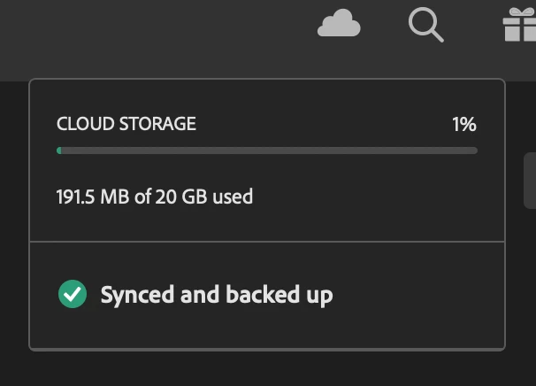Click the cloud sync status icon
The width and height of the screenshot is (536, 386).
(339, 26)
